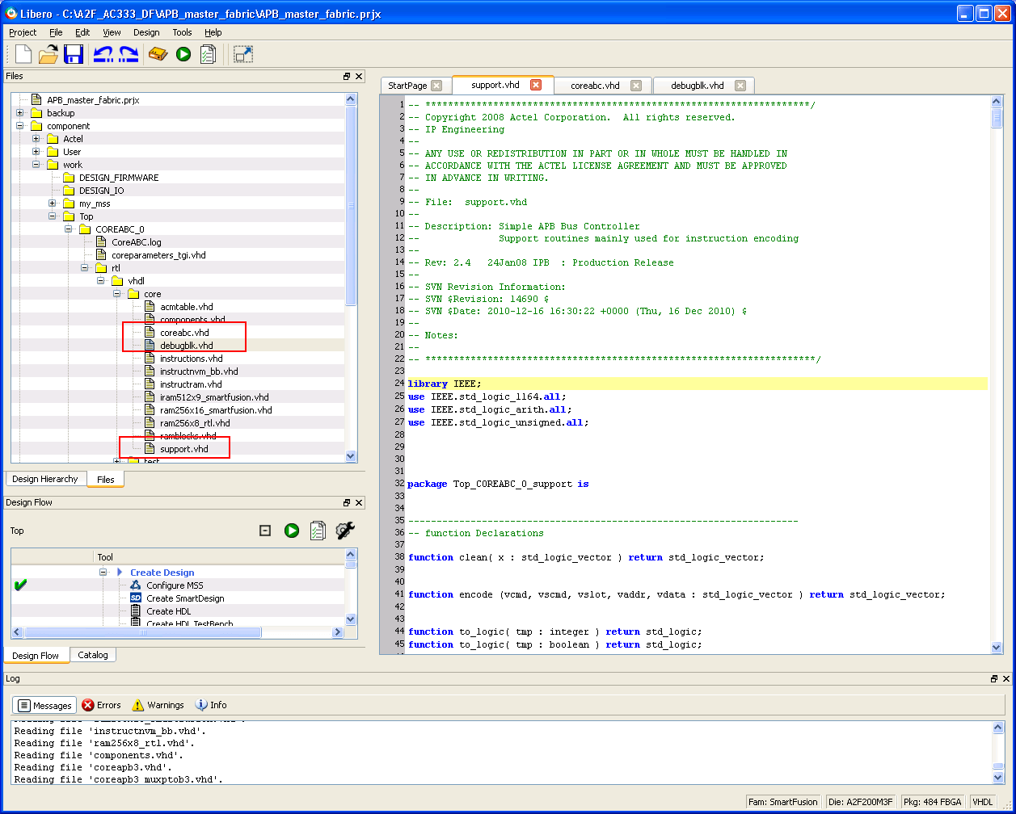Image resolution: width=1016 pixels, height=814 pixels.
Task: Click the dashed-box arrow icon in main toolbar
Action: [243, 54]
